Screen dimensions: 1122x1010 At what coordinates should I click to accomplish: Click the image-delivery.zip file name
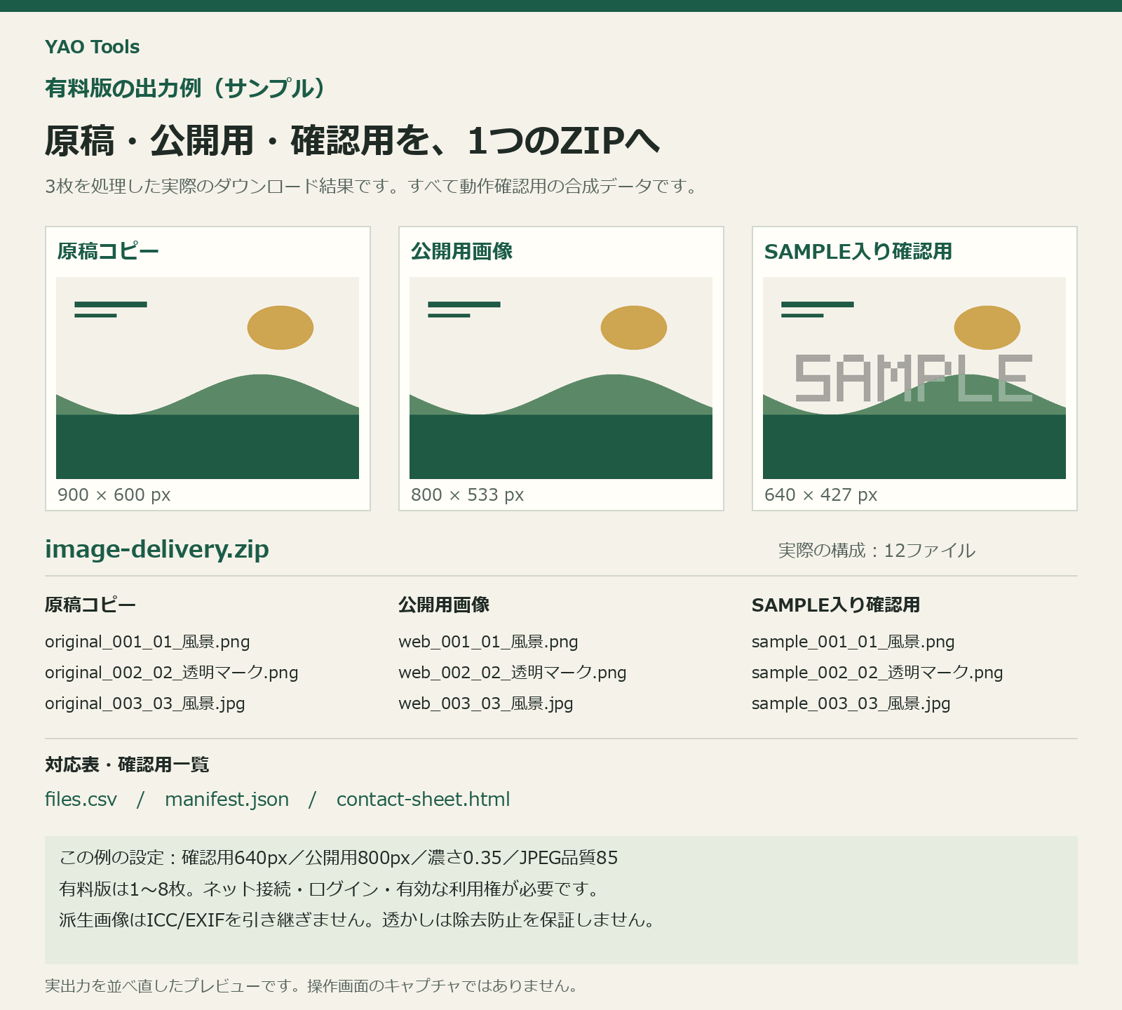point(157,549)
